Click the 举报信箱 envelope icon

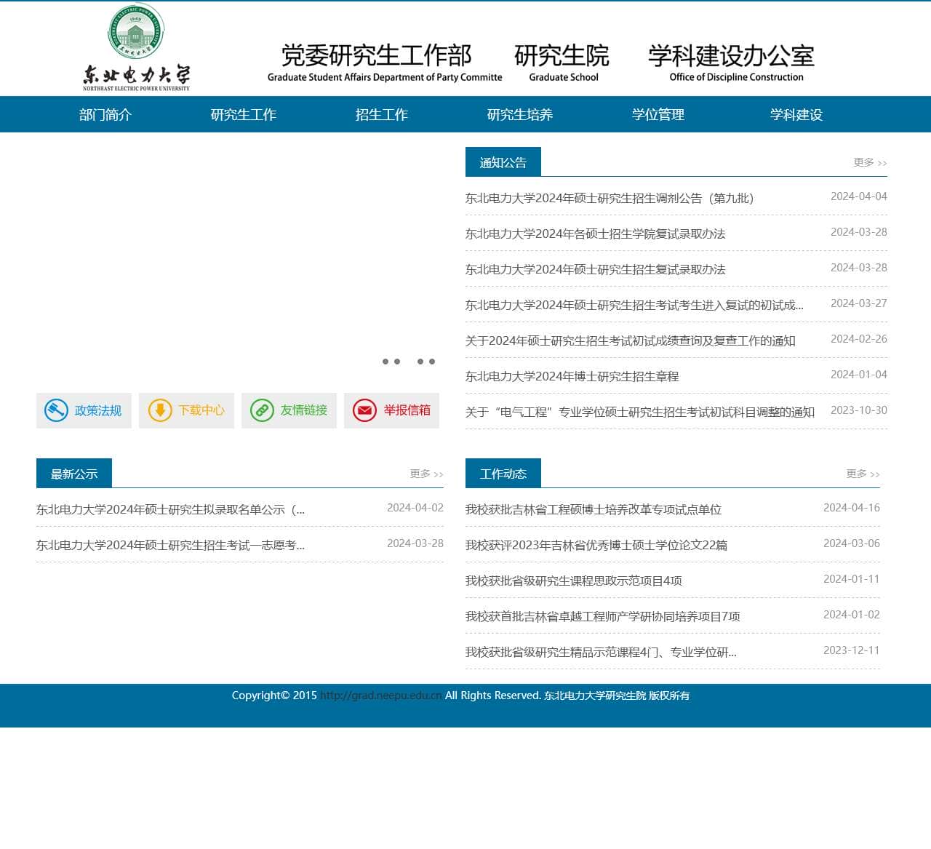pos(365,410)
